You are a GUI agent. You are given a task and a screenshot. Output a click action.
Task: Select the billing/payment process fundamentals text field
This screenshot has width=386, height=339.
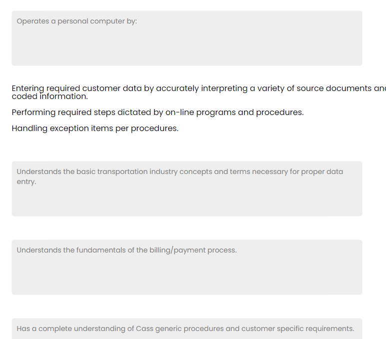click(187, 267)
